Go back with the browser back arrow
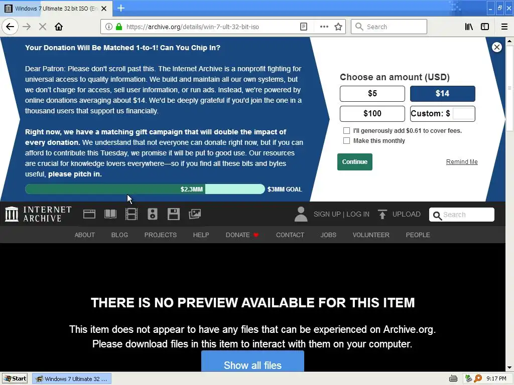 click(x=10, y=27)
